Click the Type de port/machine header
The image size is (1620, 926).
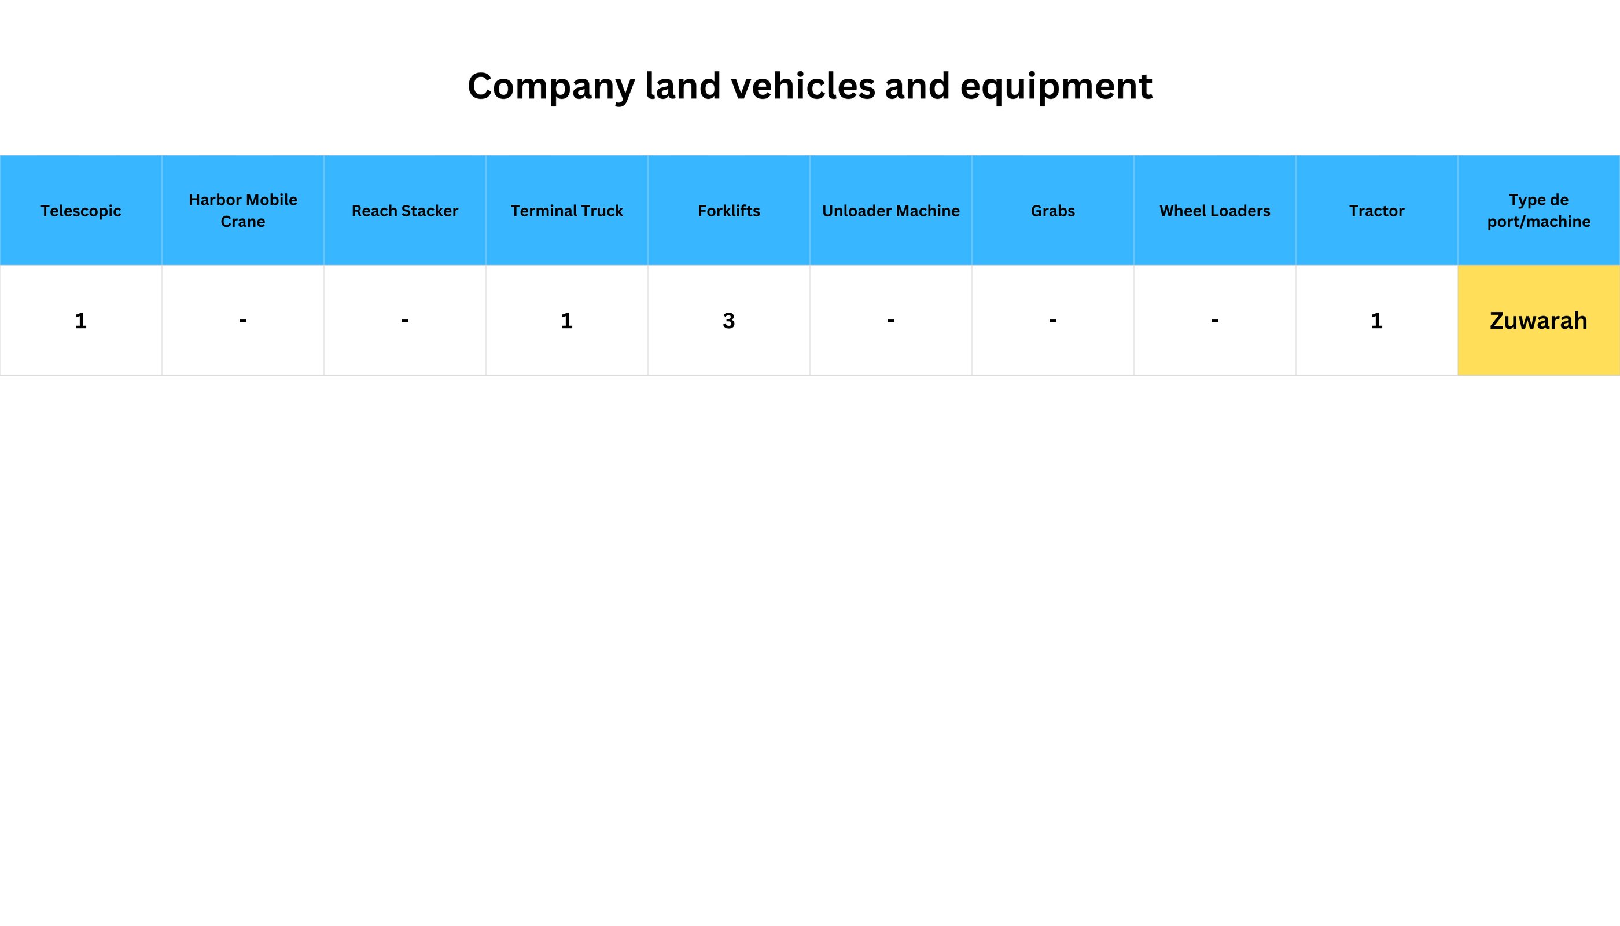click(1538, 211)
